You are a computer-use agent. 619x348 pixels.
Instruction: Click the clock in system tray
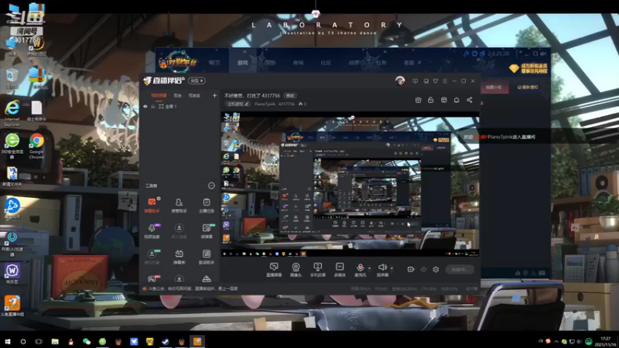click(606, 342)
